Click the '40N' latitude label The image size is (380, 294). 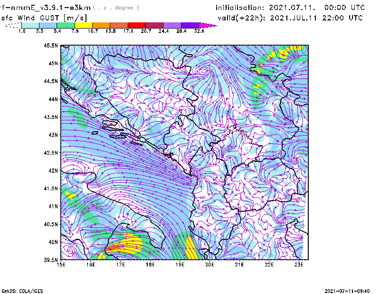[x=53, y=242]
